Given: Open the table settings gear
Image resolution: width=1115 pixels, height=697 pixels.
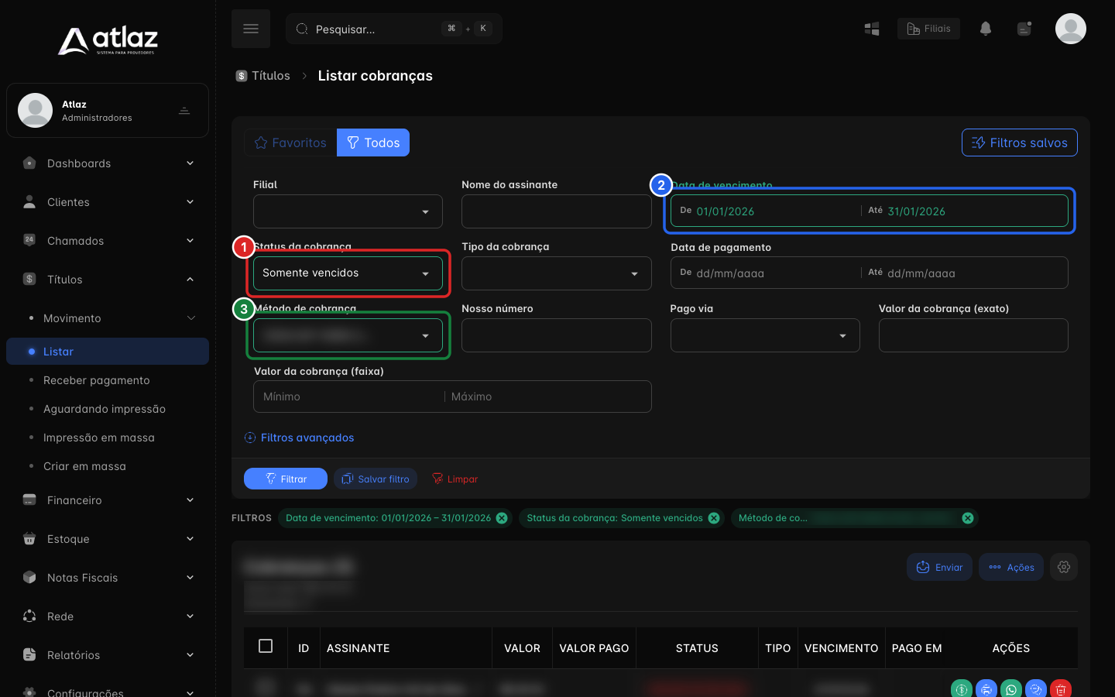Looking at the screenshot, I should [x=1064, y=567].
